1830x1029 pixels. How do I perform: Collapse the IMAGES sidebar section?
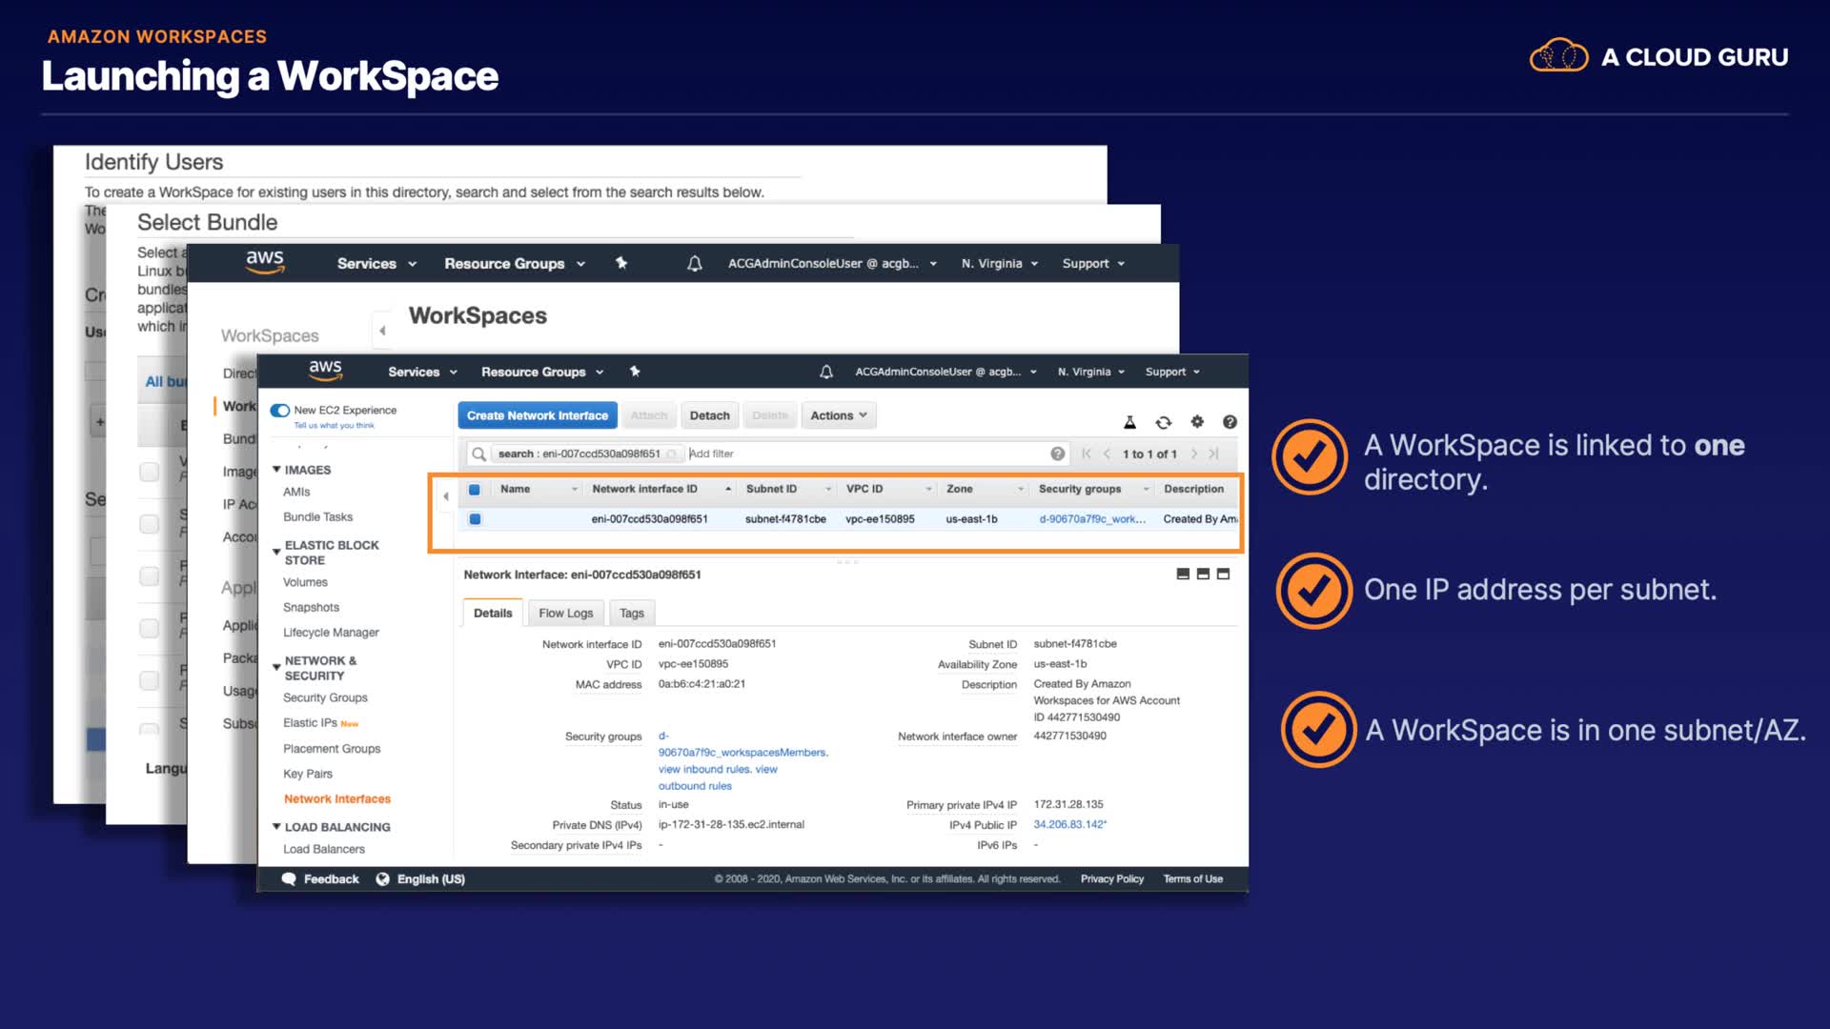276,470
